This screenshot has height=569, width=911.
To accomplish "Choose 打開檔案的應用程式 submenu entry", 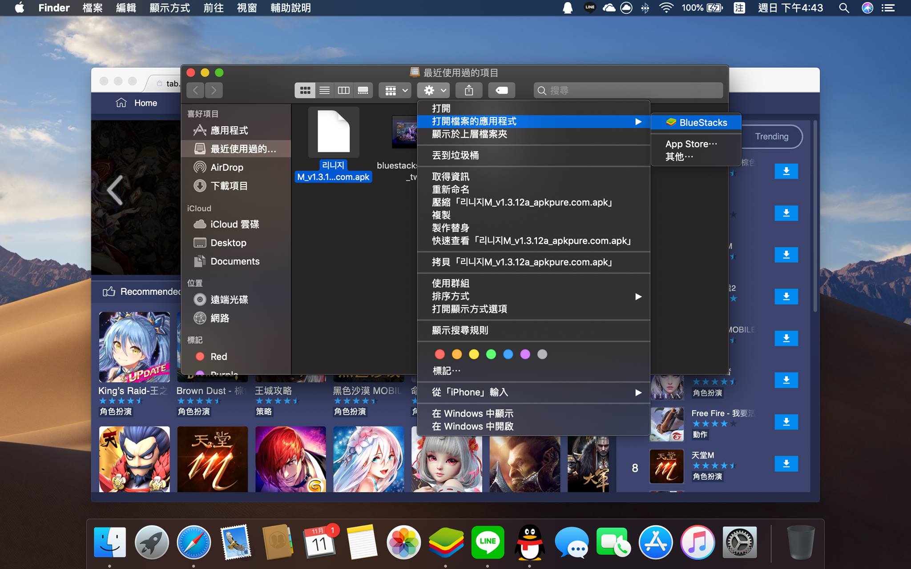I will tap(534, 121).
